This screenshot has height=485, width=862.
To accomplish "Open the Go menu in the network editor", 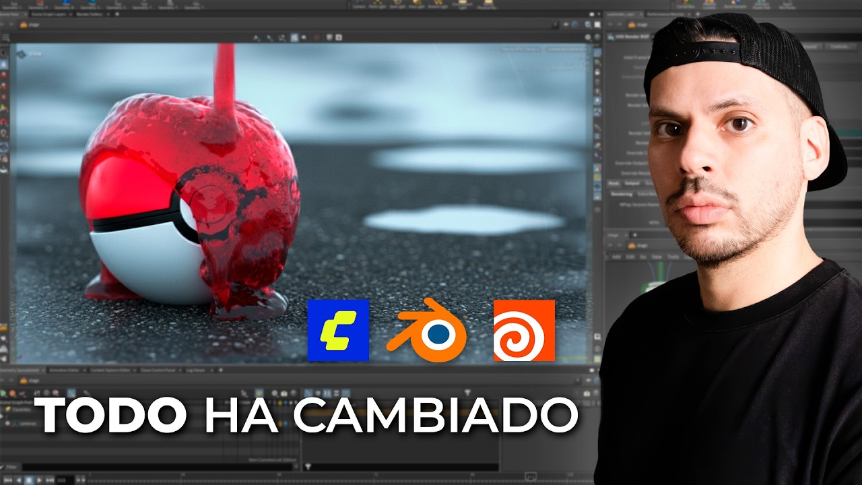I will (642, 257).
